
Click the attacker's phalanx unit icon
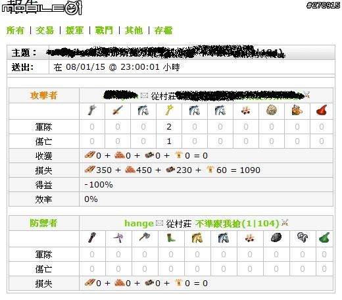click(x=92, y=111)
